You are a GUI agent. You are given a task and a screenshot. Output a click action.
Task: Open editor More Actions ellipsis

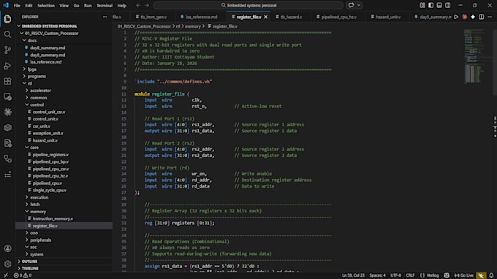(x=490, y=17)
